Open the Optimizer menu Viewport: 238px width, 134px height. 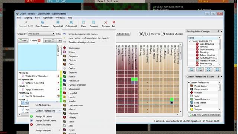pyautogui.click(x=48, y=17)
